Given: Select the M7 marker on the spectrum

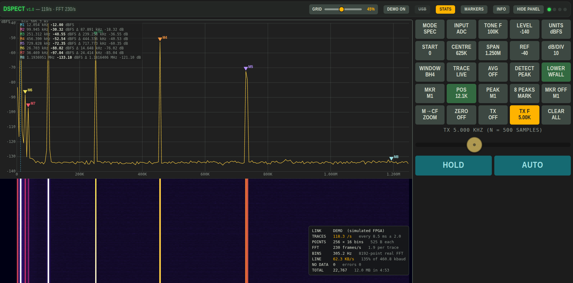Looking at the screenshot, I should (x=28, y=105).
